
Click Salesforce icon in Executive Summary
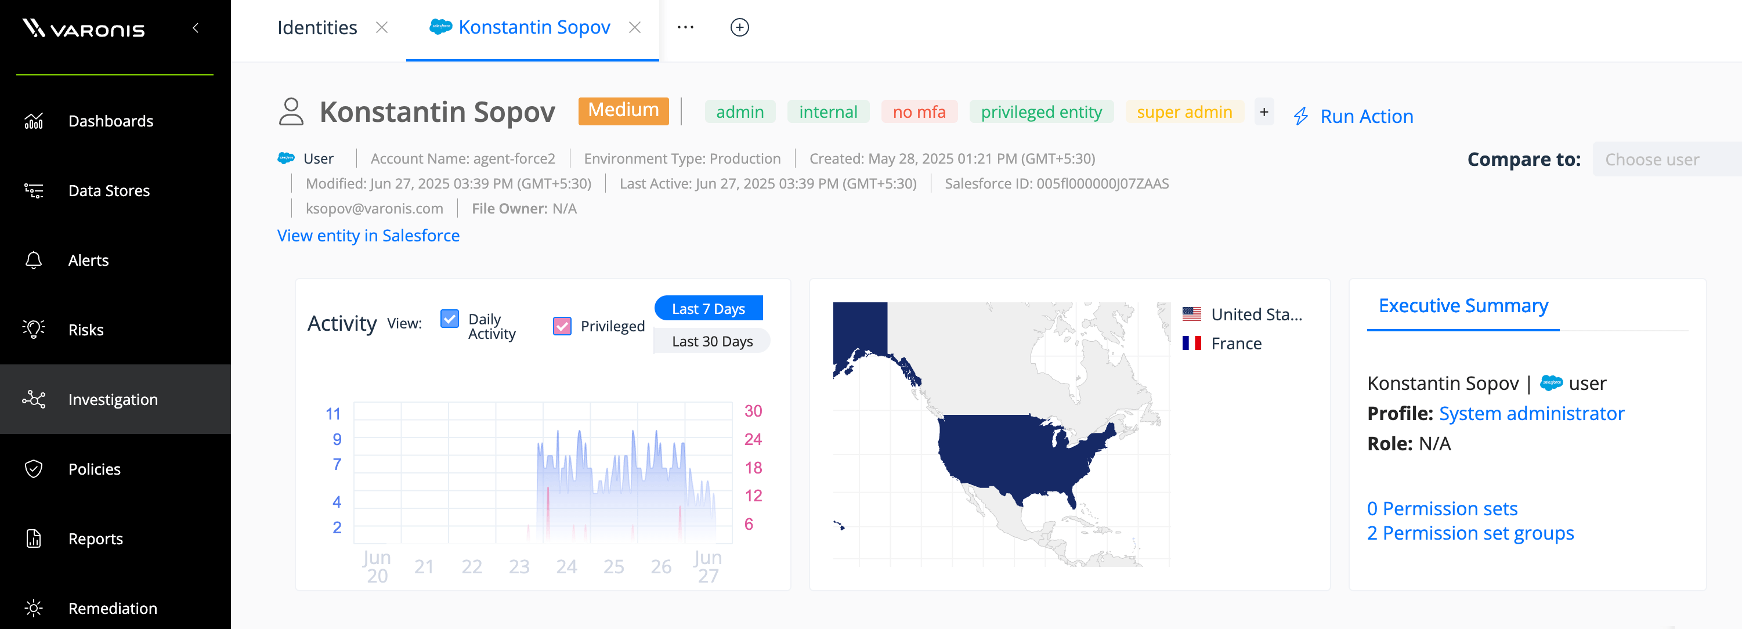(x=1551, y=383)
